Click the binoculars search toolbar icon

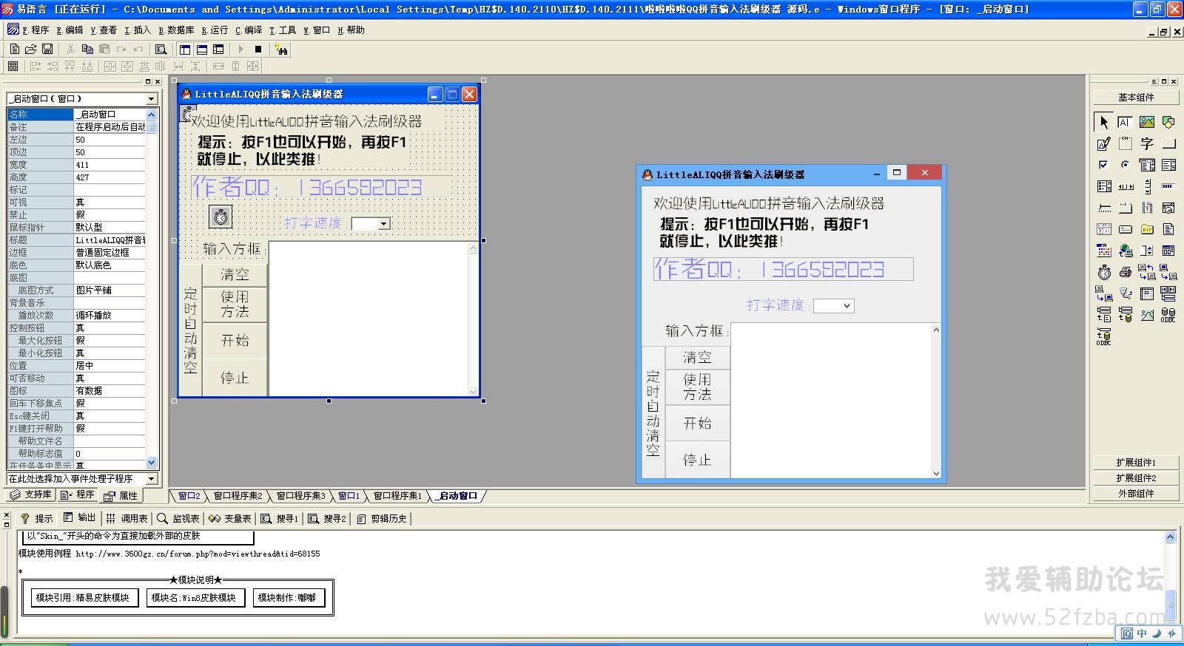[281, 49]
